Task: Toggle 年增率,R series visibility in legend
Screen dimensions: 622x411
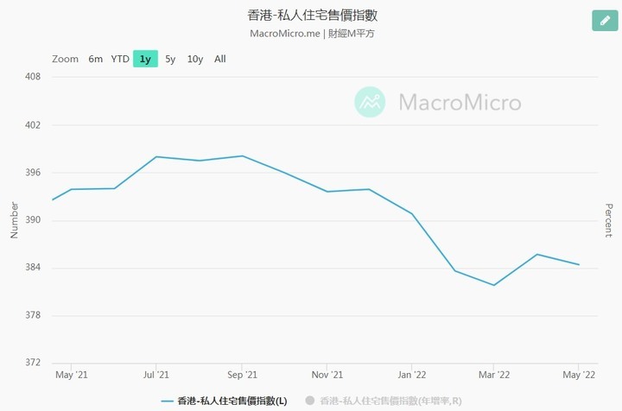Action: (x=390, y=402)
